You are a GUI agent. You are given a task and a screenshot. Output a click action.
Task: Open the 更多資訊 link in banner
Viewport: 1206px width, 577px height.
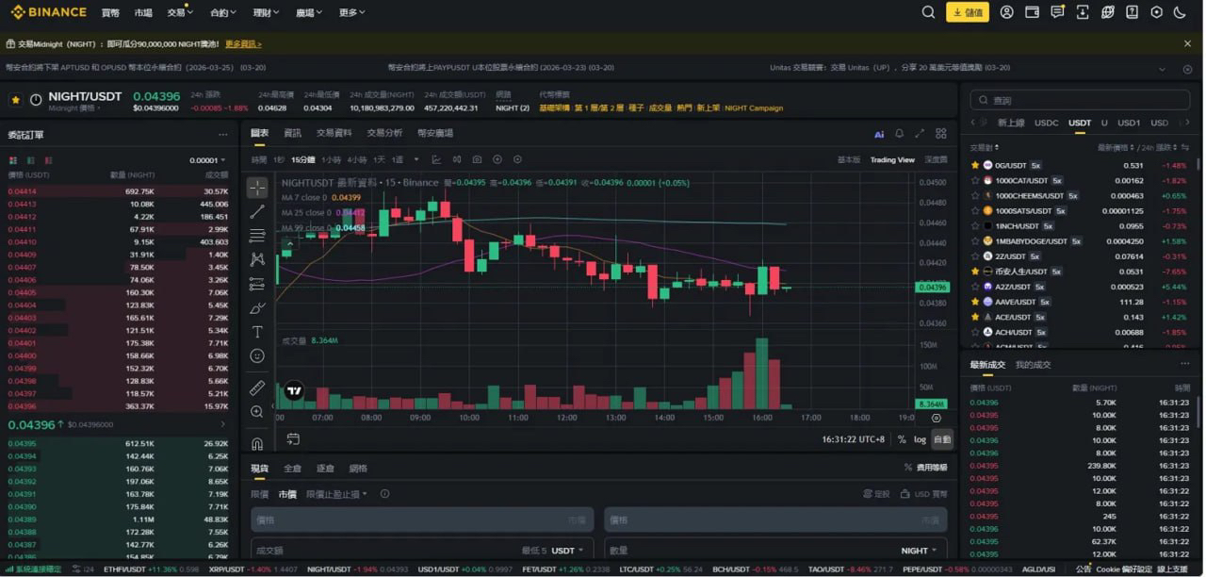pyautogui.click(x=243, y=44)
